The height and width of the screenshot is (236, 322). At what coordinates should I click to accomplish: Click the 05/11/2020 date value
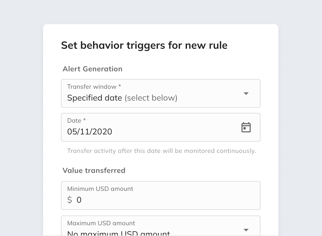click(x=90, y=132)
